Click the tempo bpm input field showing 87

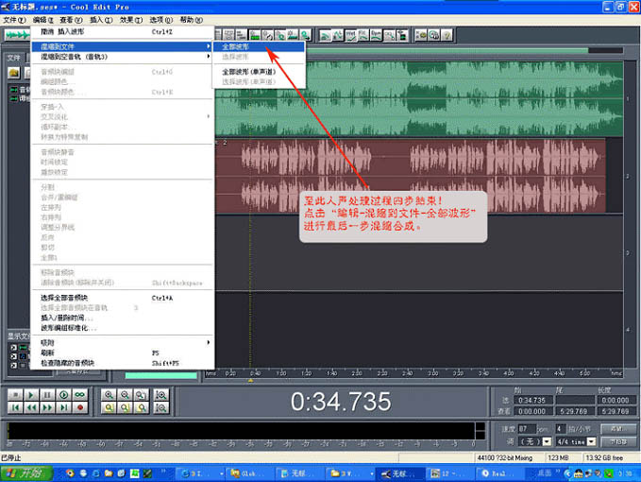pos(527,429)
